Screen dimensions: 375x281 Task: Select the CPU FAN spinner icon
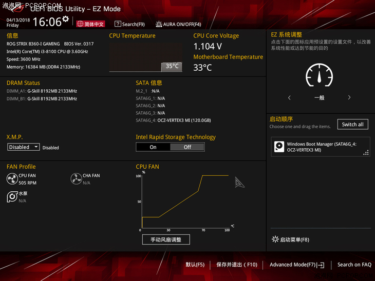tap(12, 179)
